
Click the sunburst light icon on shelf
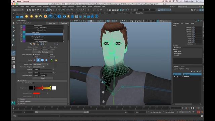tap(31, 16)
